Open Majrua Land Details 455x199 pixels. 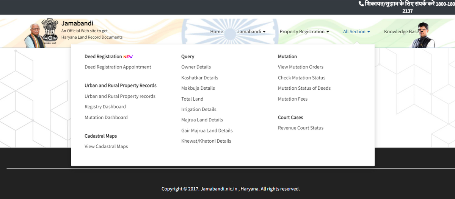pos(202,120)
